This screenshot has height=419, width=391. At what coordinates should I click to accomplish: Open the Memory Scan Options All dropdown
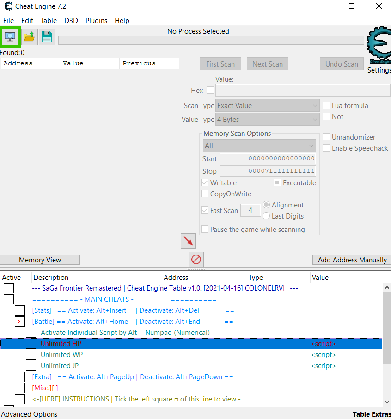coord(259,146)
